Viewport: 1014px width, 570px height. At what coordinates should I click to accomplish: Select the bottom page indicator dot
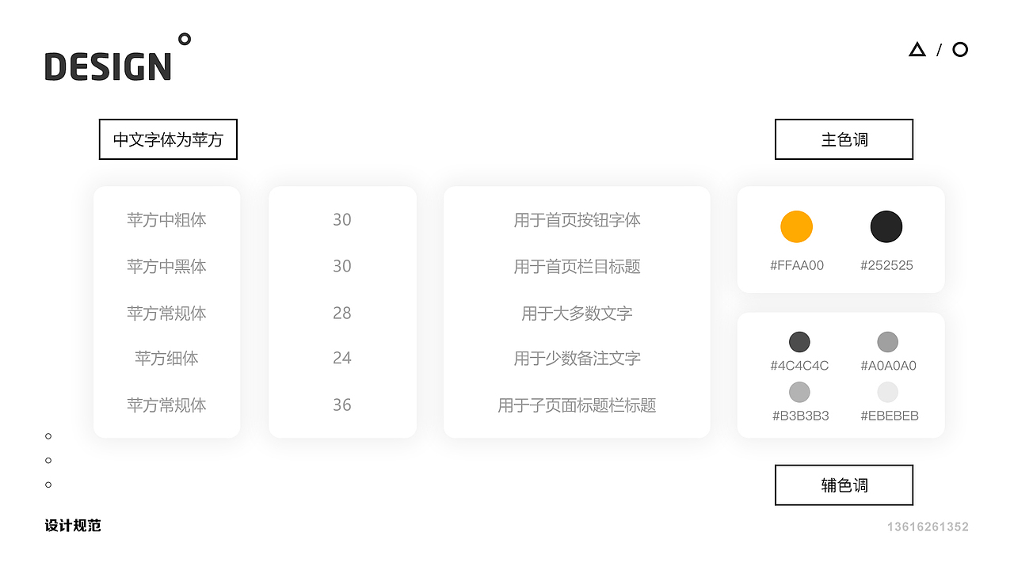pos(48,484)
